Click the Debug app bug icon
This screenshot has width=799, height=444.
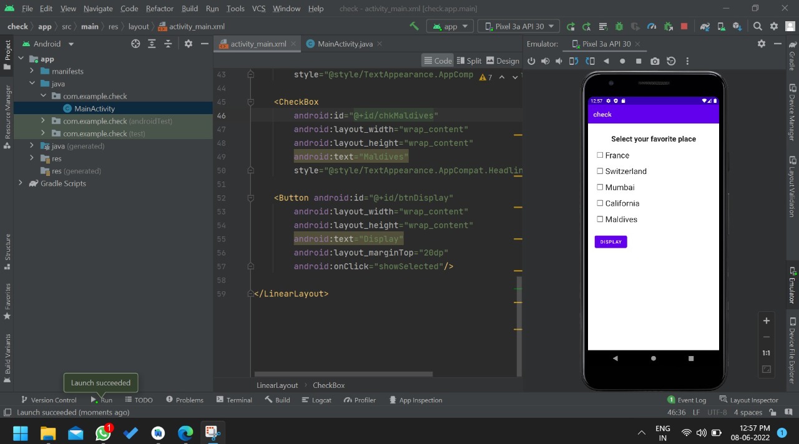click(x=619, y=26)
